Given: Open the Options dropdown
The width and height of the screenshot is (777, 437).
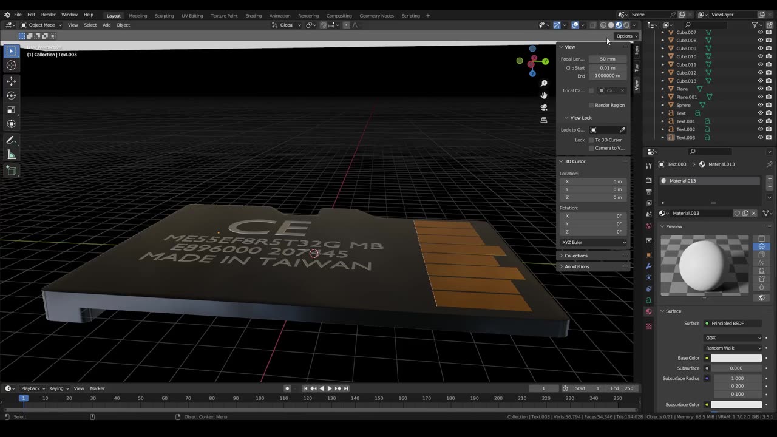Looking at the screenshot, I should click(627, 36).
